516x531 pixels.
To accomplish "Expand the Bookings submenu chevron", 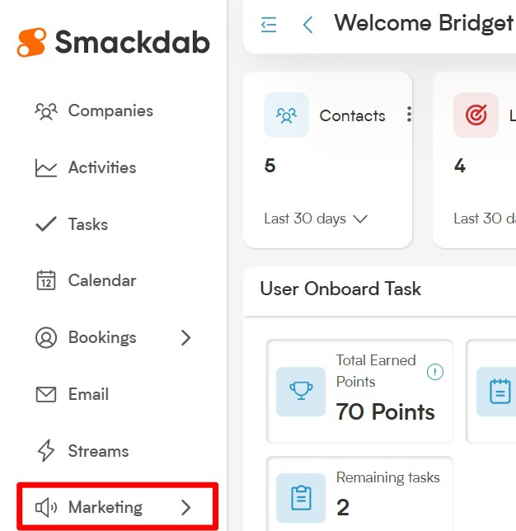I will click(185, 337).
